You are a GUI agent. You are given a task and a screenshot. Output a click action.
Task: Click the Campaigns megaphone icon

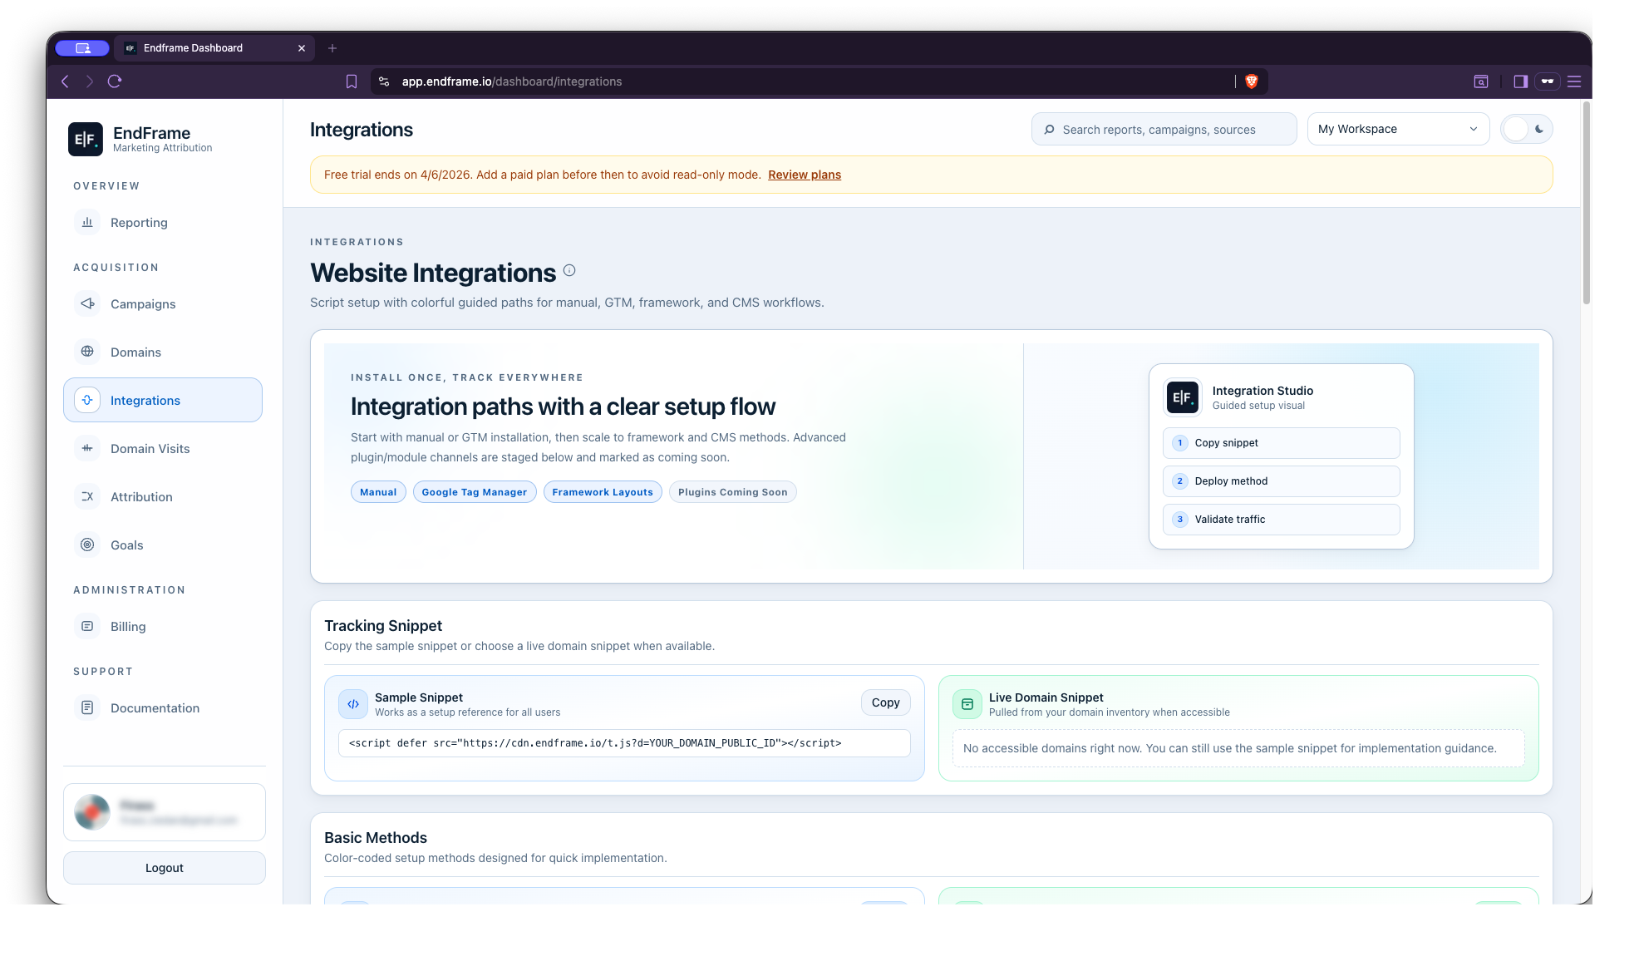click(87, 303)
